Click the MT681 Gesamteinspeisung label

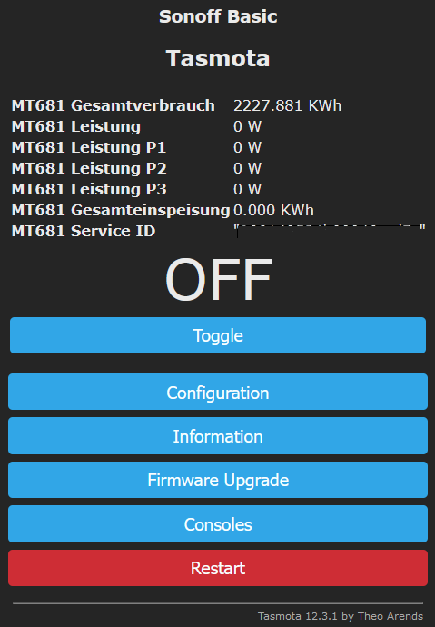tap(121, 210)
